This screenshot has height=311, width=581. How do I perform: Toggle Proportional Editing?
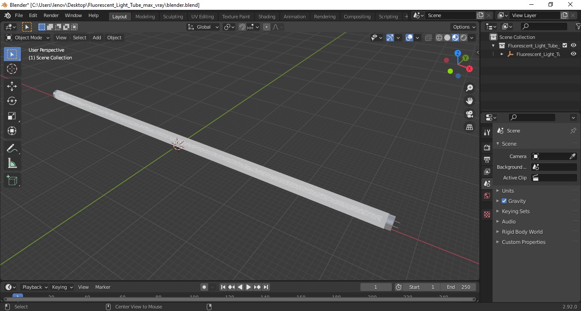pyautogui.click(x=267, y=27)
